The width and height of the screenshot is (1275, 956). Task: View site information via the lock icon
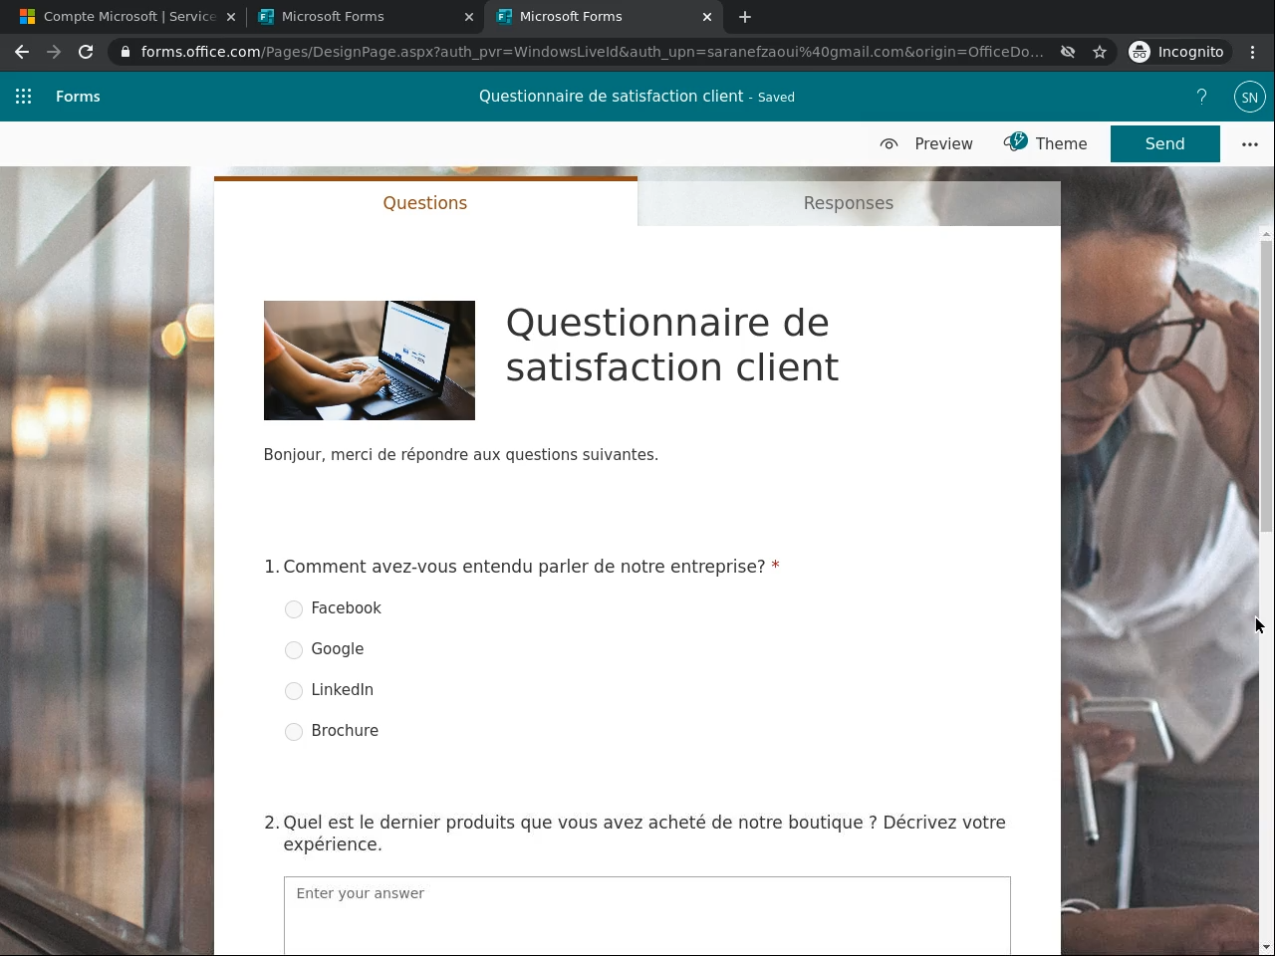point(125,52)
